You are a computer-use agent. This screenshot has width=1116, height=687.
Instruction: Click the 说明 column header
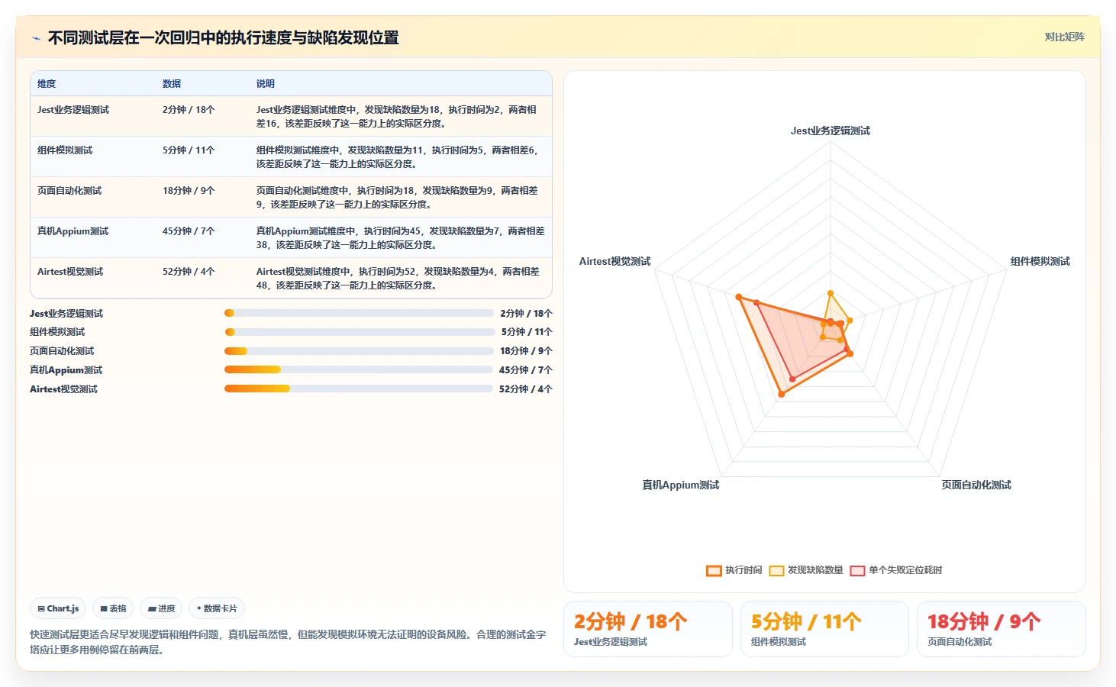266,84
